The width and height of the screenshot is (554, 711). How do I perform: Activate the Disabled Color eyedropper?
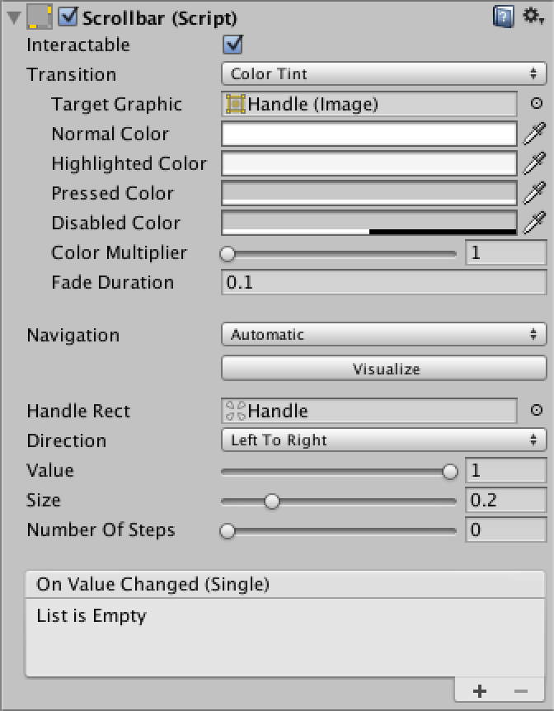(535, 223)
